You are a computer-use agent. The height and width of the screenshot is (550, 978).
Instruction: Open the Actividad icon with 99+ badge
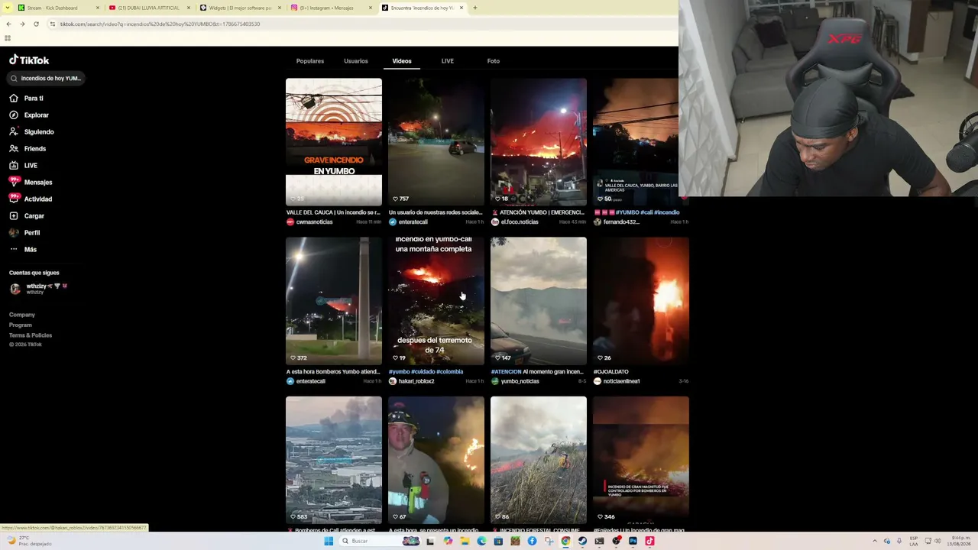point(14,199)
